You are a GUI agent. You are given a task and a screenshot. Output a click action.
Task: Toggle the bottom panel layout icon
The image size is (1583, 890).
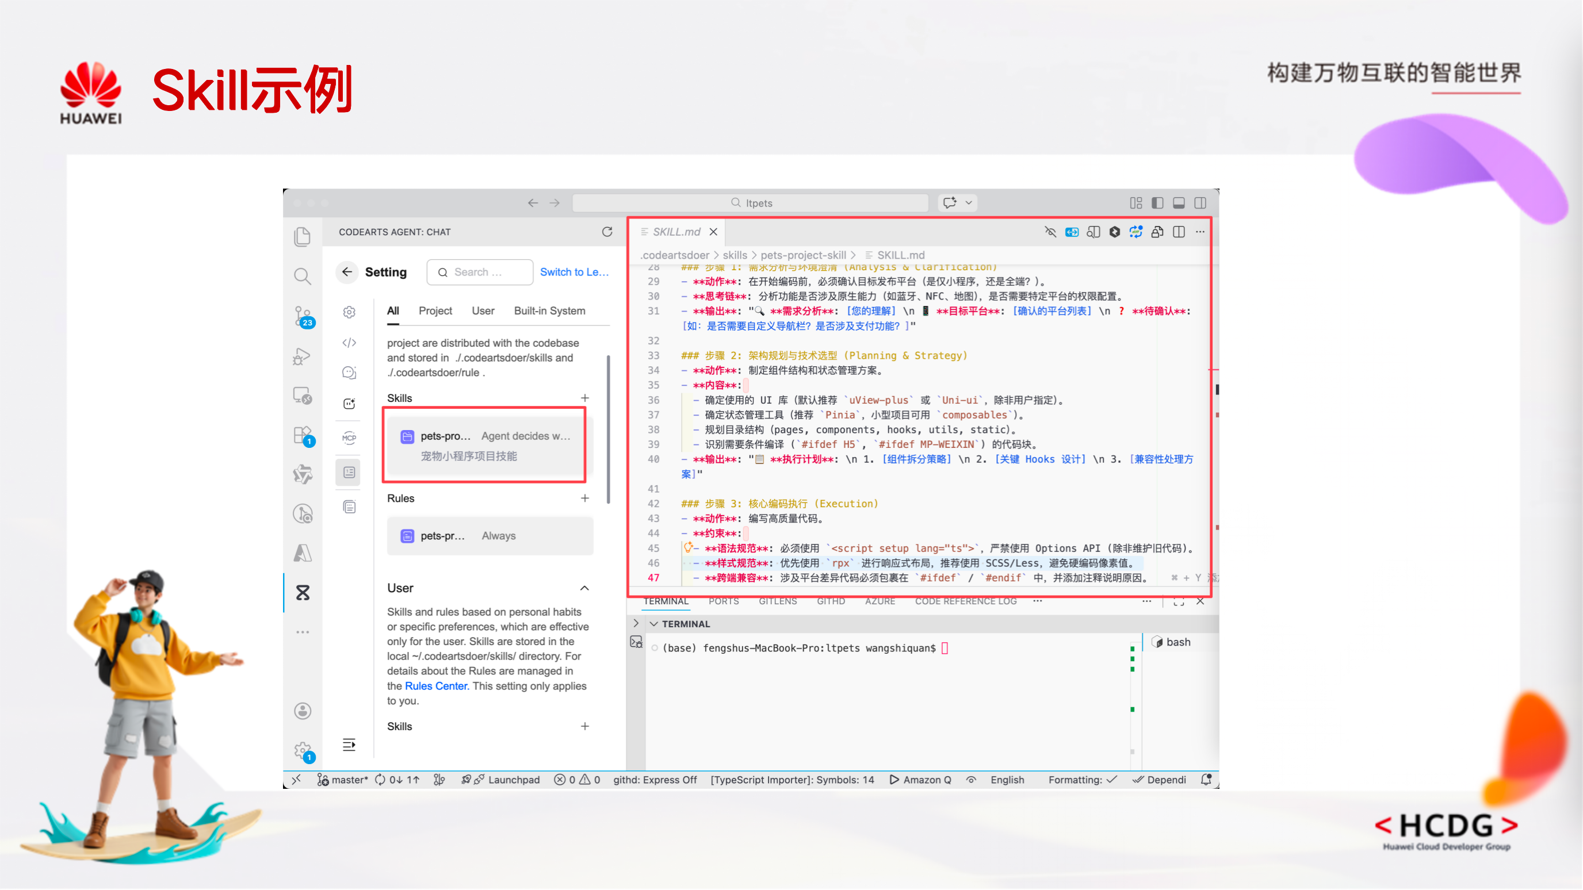pos(1179,204)
